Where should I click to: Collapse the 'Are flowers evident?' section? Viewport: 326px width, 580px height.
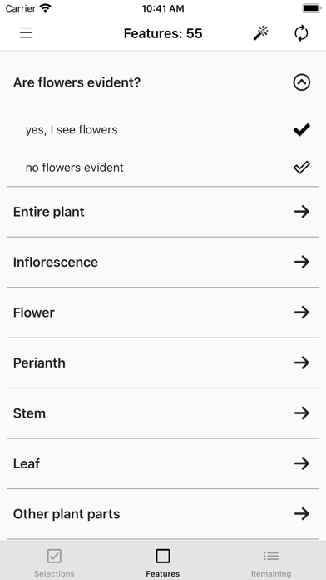coord(302,82)
